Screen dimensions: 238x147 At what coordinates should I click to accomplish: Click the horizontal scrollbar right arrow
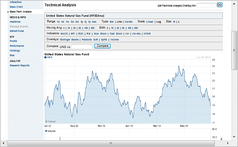pos(228,143)
